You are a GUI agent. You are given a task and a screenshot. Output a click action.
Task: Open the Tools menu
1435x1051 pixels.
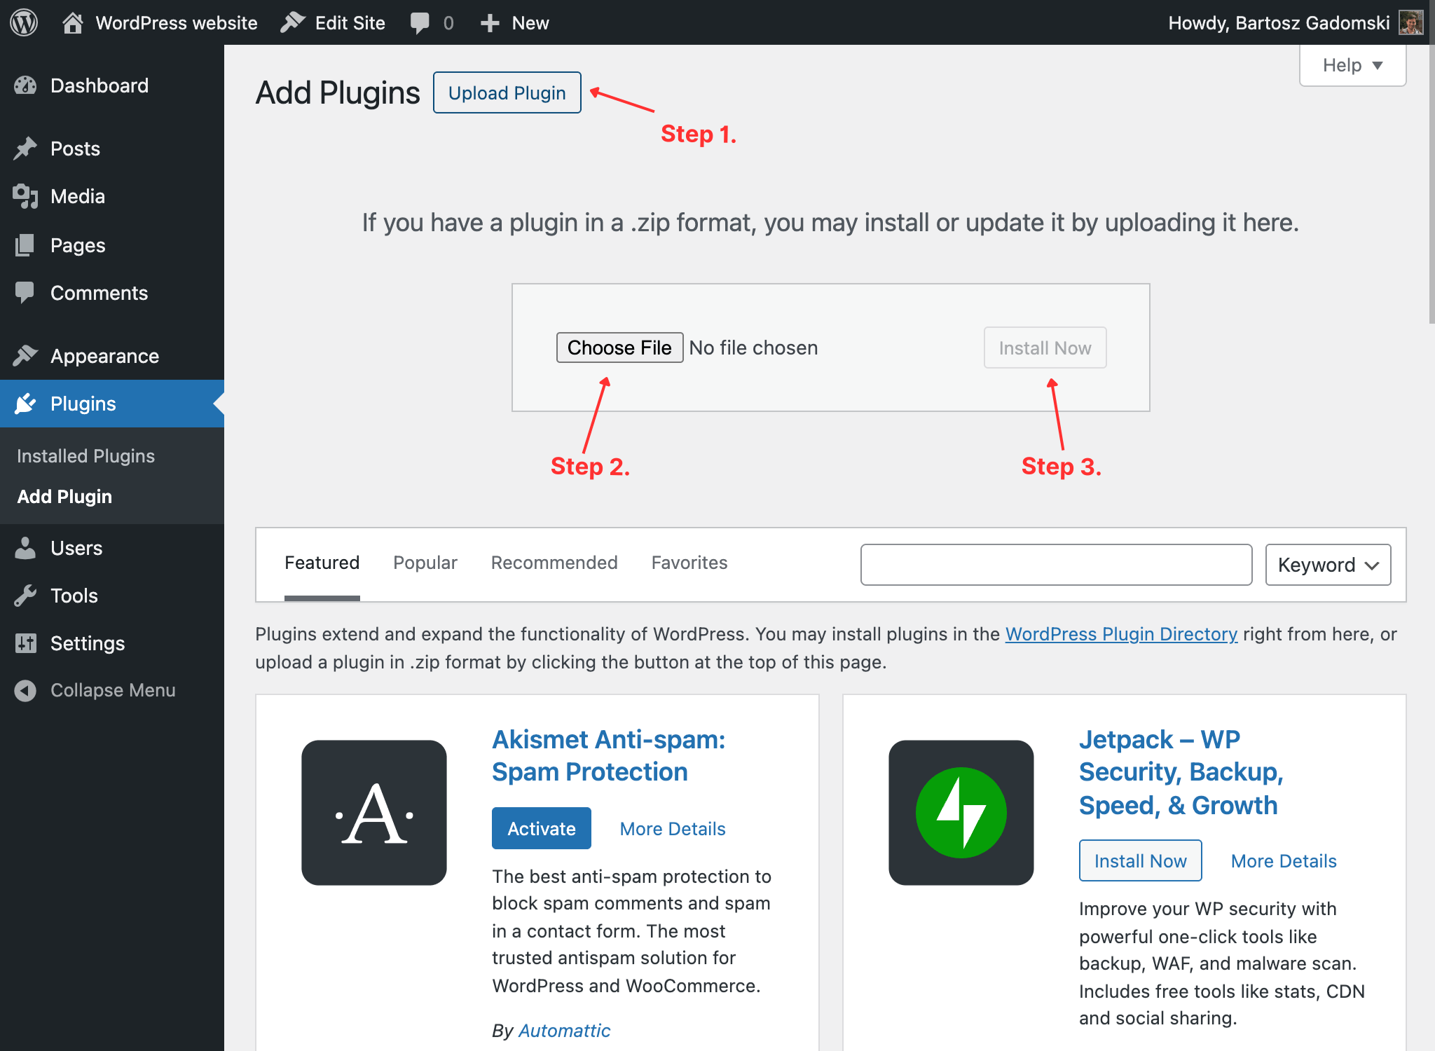pos(112,596)
